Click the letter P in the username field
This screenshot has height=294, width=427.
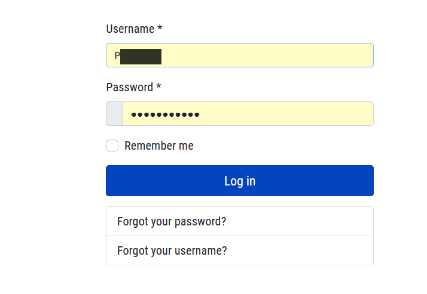point(117,56)
